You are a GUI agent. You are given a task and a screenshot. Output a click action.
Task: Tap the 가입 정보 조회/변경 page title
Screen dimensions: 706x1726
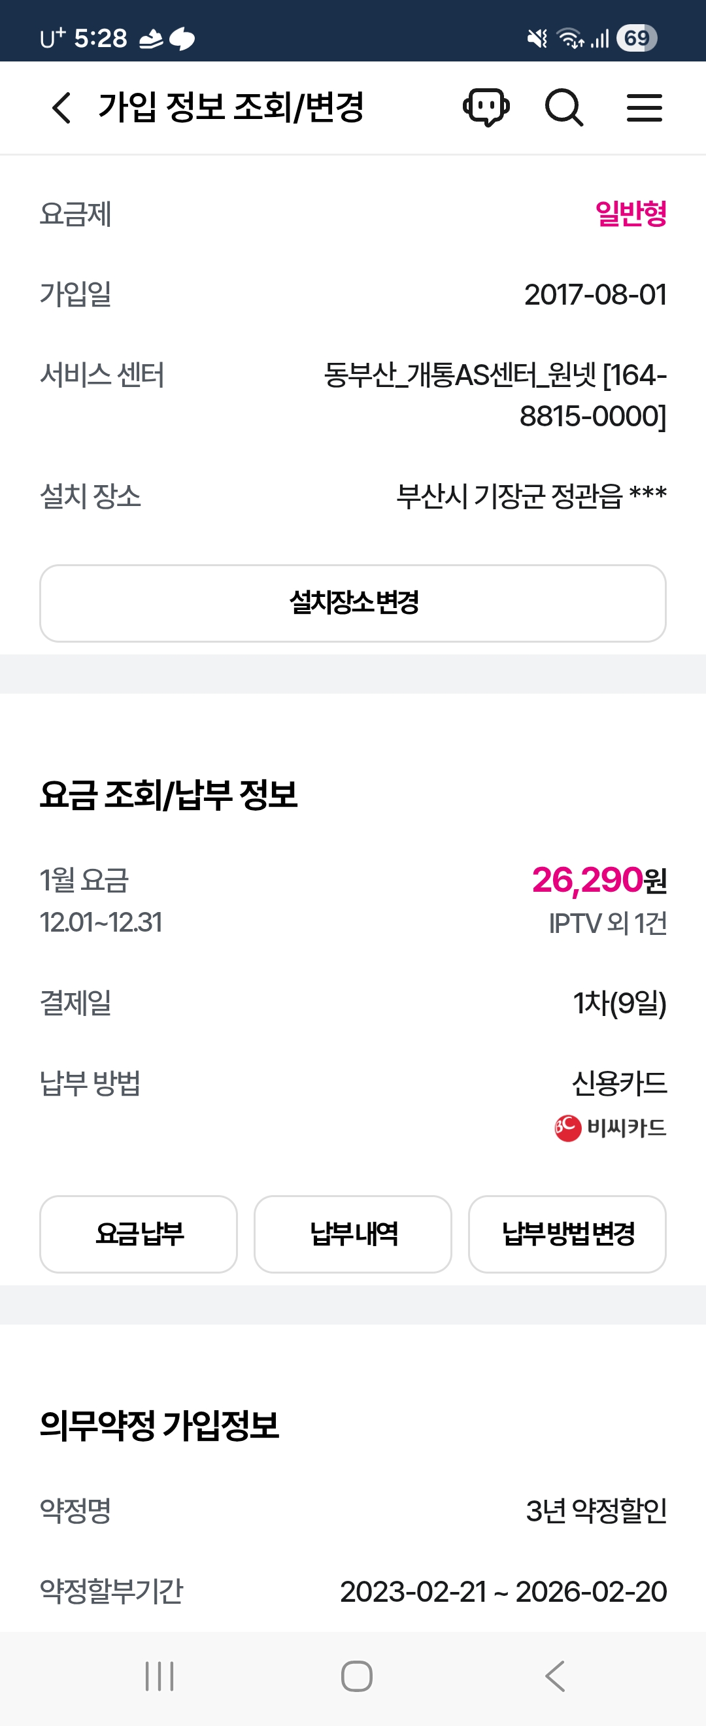[x=231, y=107]
